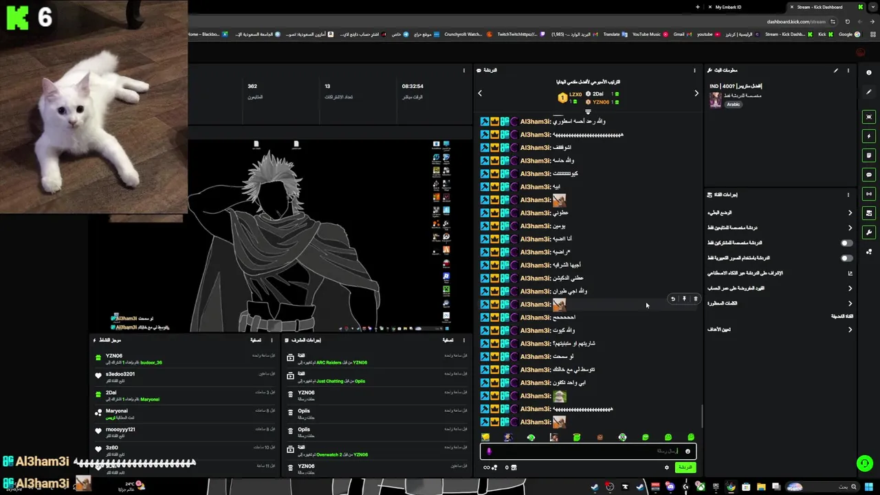
Task: Click the green note sidebar icon
Action: pyautogui.click(x=869, y=155)
